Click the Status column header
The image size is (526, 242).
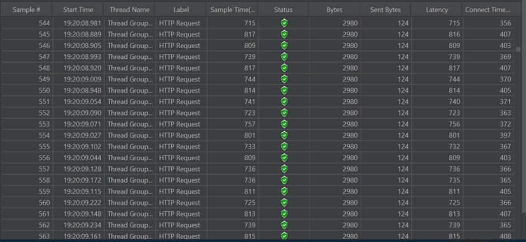[x=283, y=10]
